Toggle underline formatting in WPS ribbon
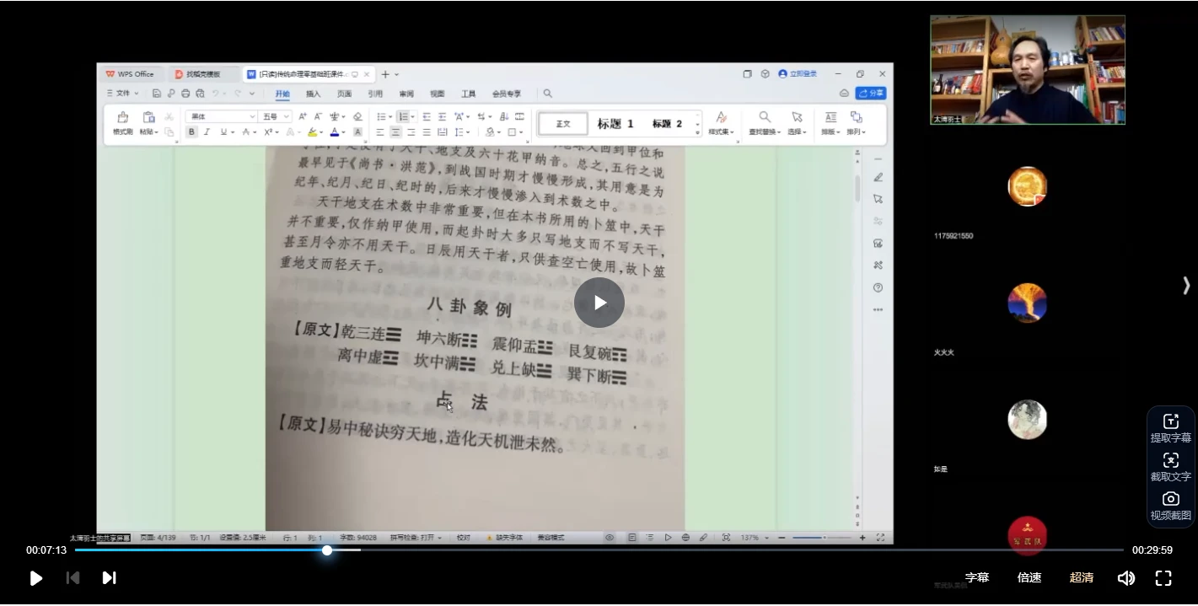The width and height of the screenshot is (1198, 606). (223, 132)
